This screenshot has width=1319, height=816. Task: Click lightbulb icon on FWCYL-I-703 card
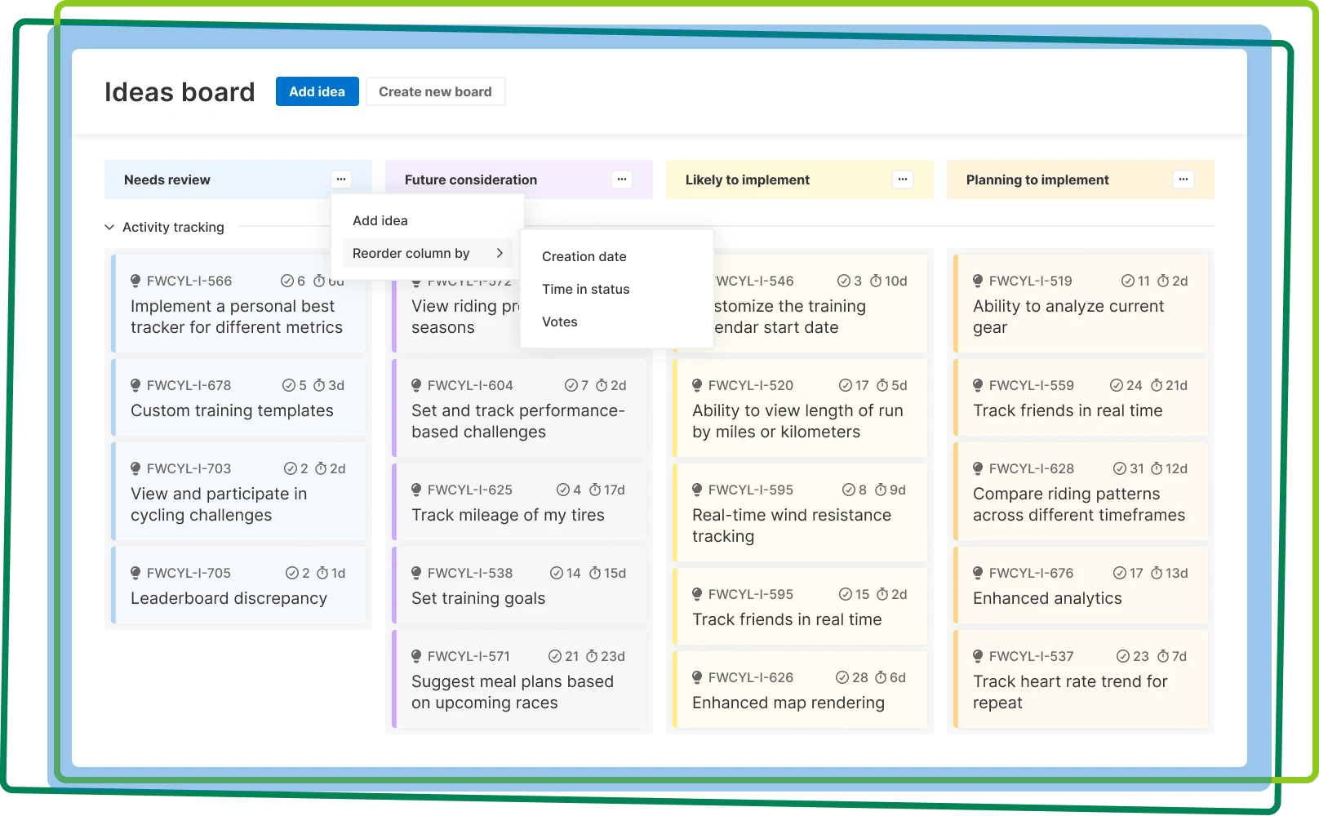(x=135, y=468)
